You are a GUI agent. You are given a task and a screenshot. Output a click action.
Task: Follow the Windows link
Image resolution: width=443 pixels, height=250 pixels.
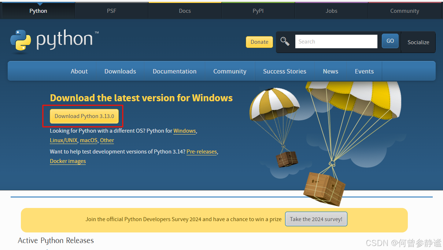point(185,131)
